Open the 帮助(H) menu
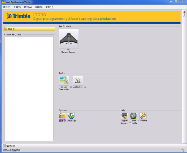Viewport: 187px width, 153px height. (x=49, y=7)
